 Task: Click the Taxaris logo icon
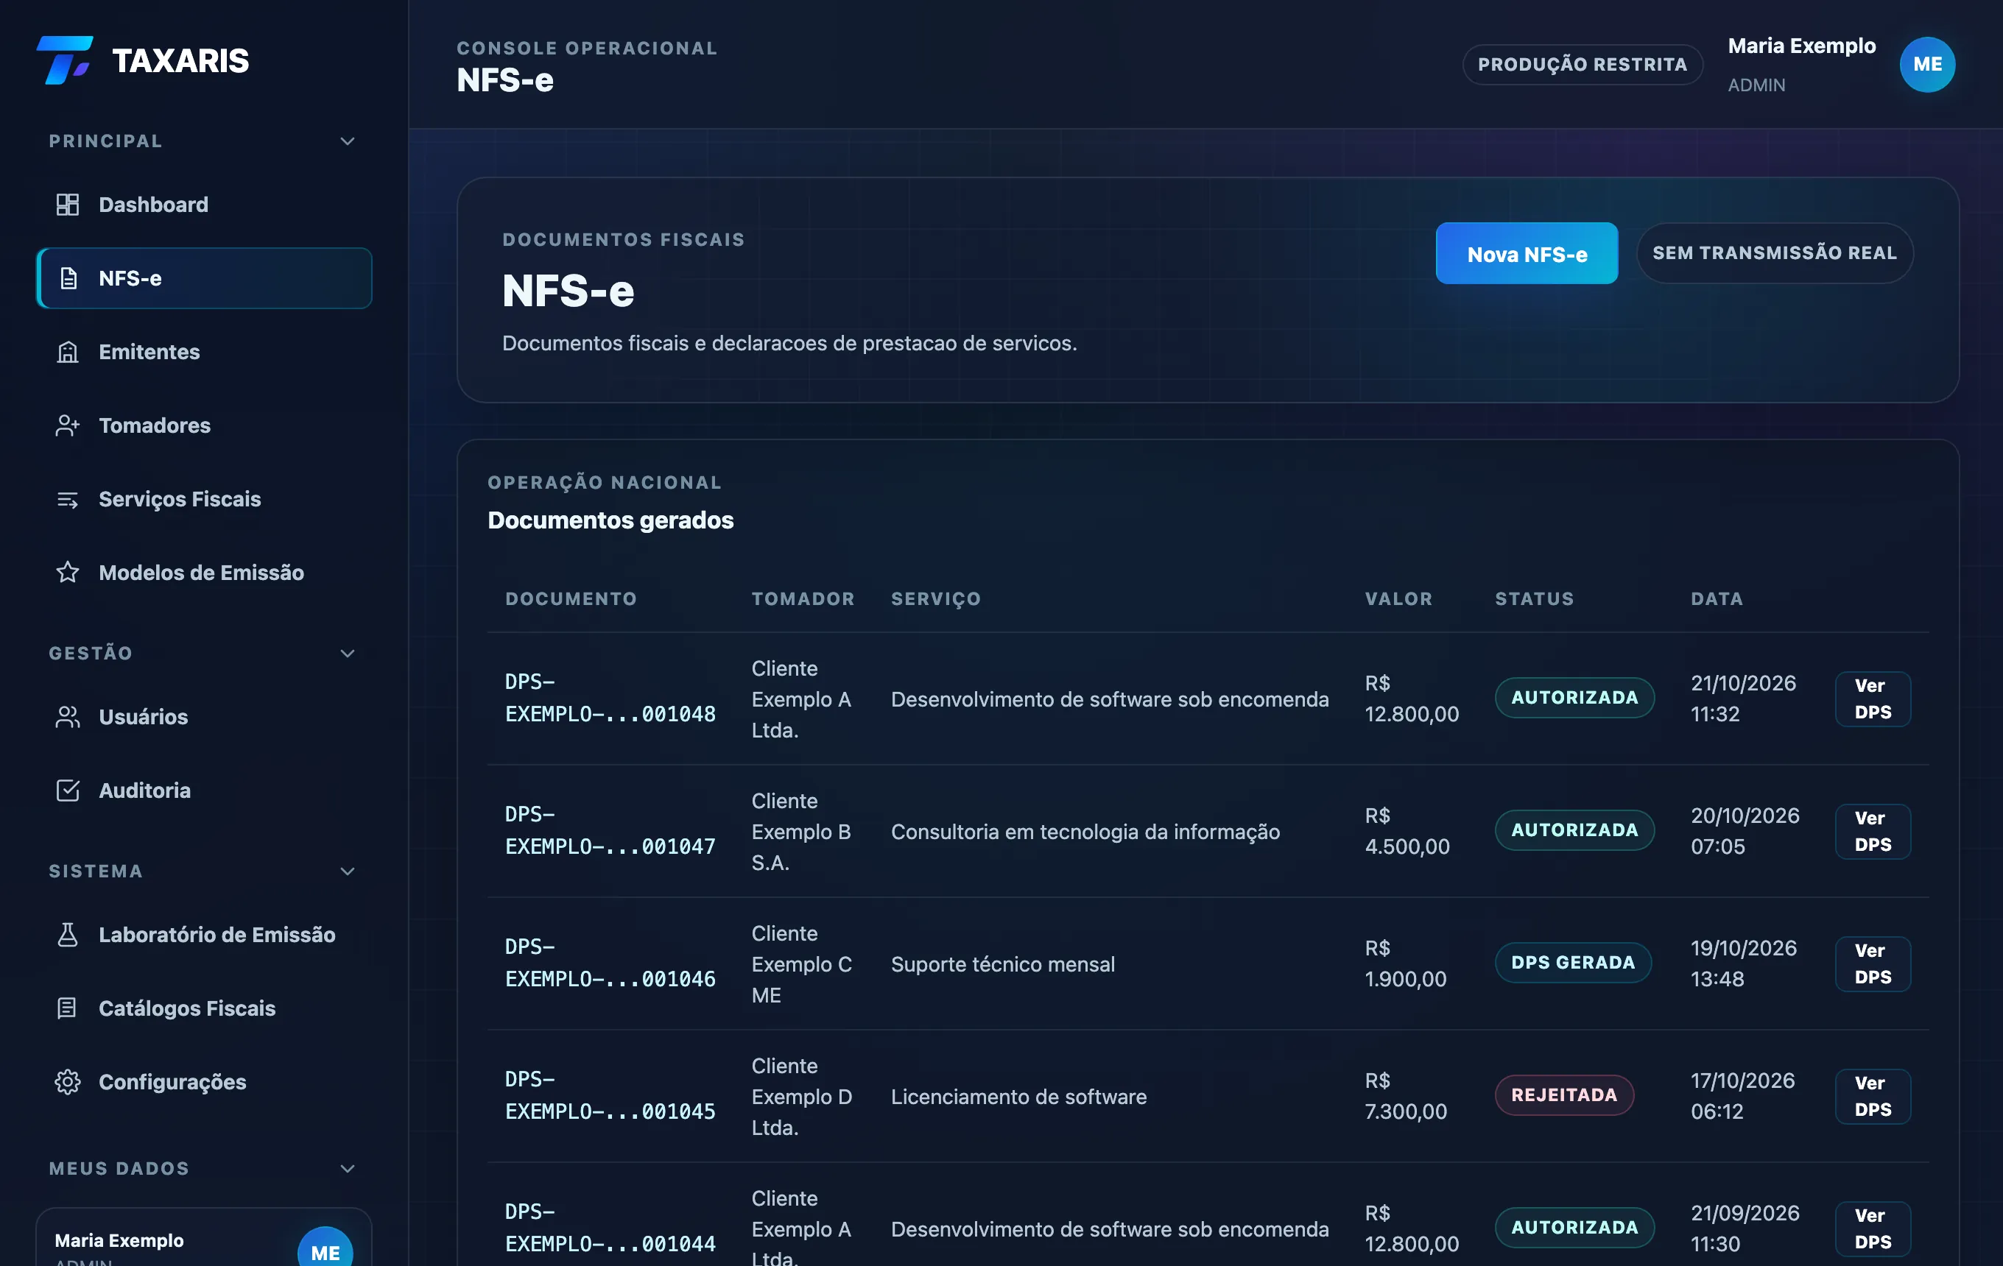(x=65, y=60)
